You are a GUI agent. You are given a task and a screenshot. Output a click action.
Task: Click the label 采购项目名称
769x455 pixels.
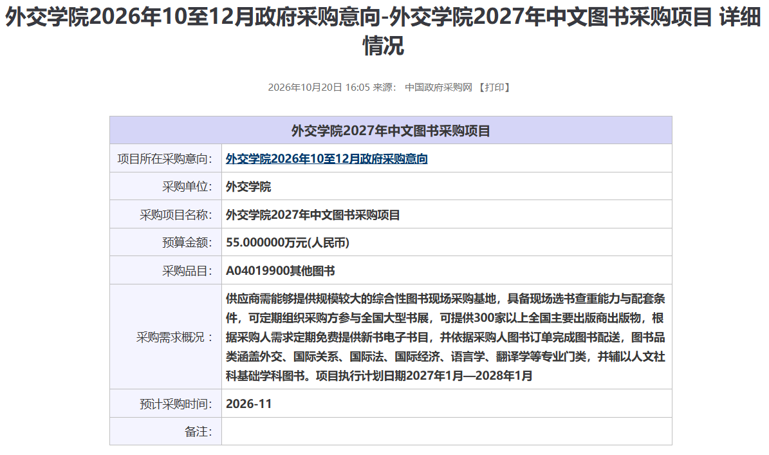(176, 215)
